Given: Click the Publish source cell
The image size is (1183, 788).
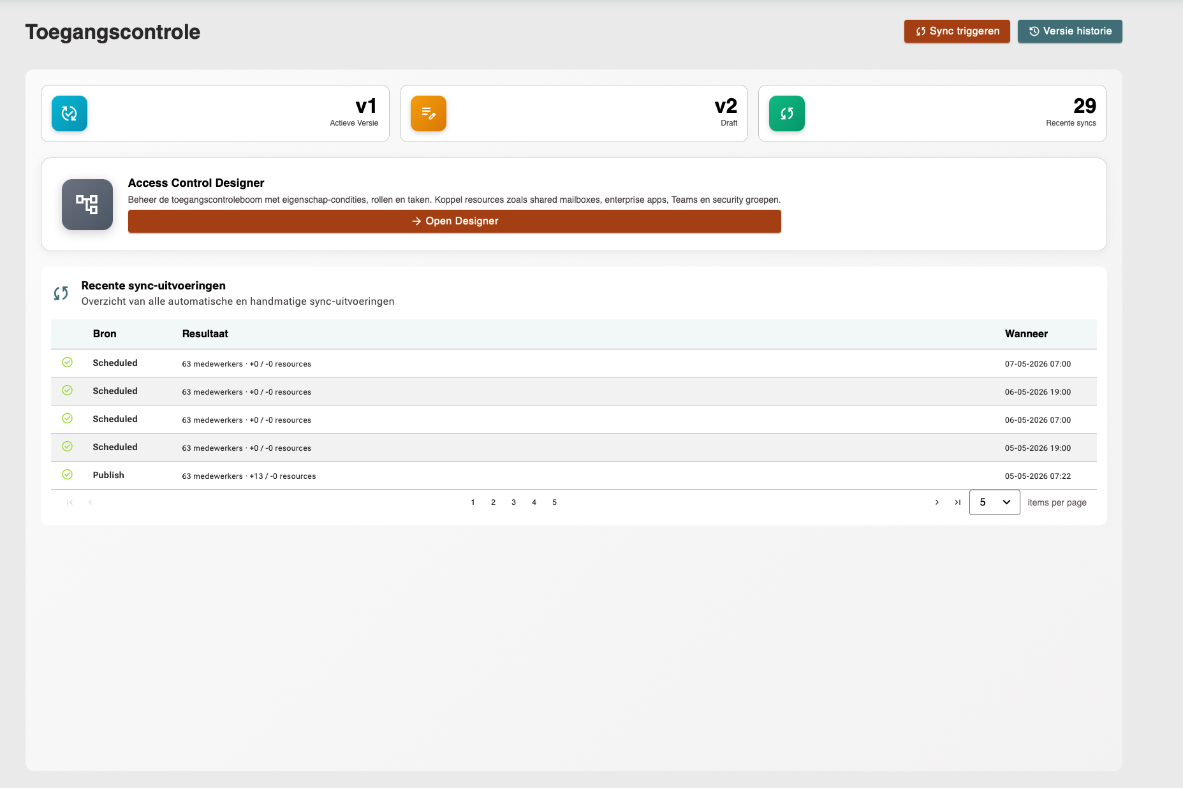Looking at the screenshot, I should point(108,475).
